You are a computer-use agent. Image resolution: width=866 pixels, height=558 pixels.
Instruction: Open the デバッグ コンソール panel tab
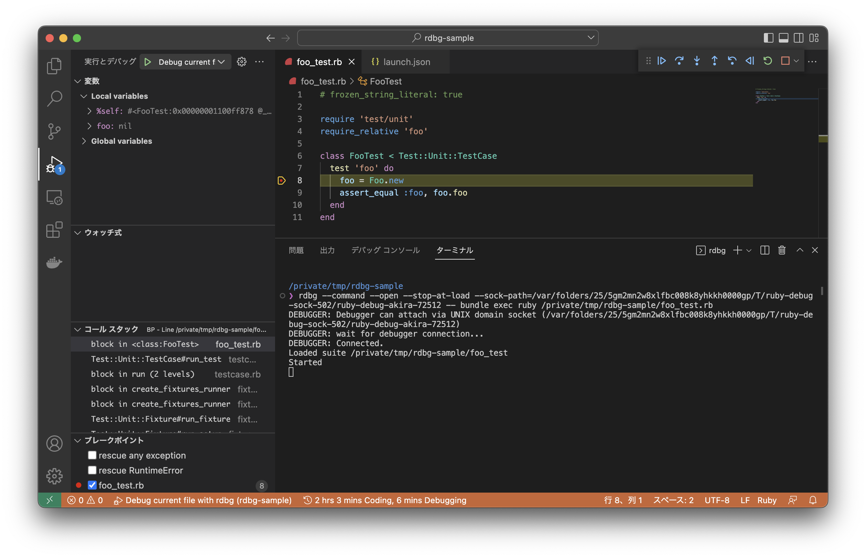(385, 250)
